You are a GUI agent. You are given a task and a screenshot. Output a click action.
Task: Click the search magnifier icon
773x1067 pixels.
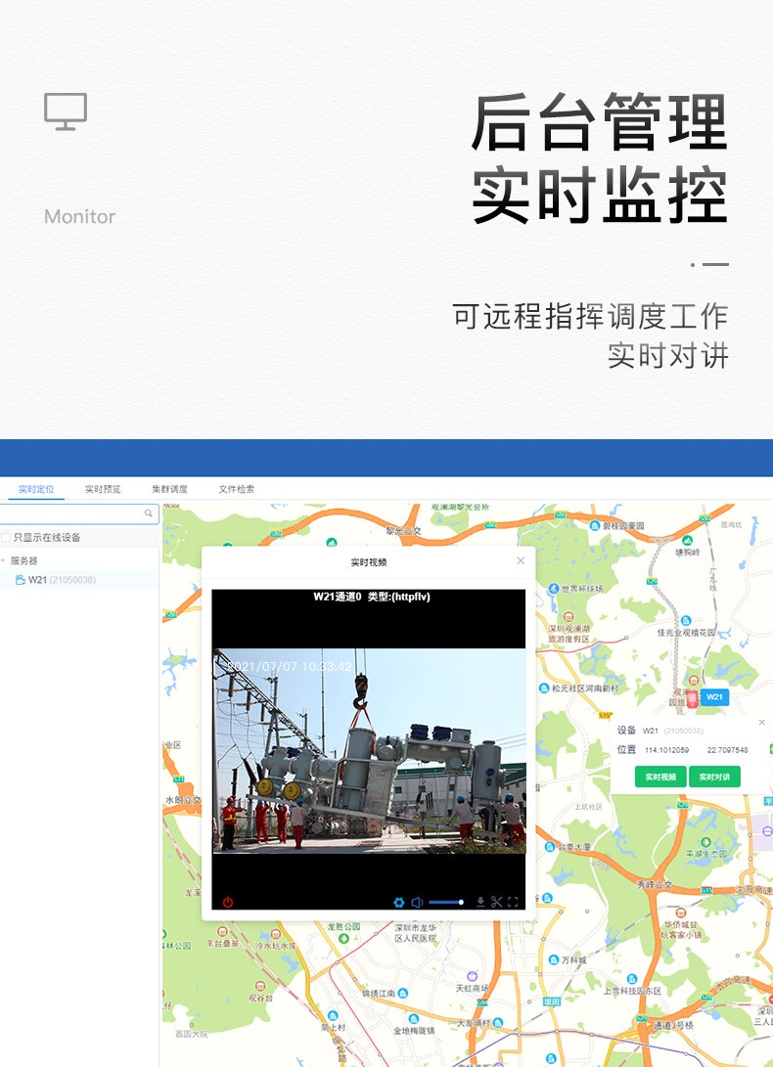tap(149, 513)
